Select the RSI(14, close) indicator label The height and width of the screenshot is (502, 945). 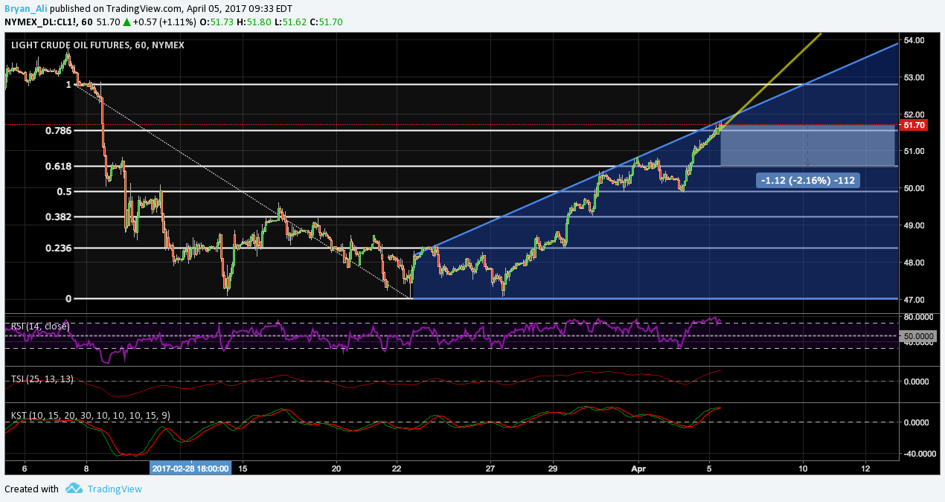coord(41,326)
